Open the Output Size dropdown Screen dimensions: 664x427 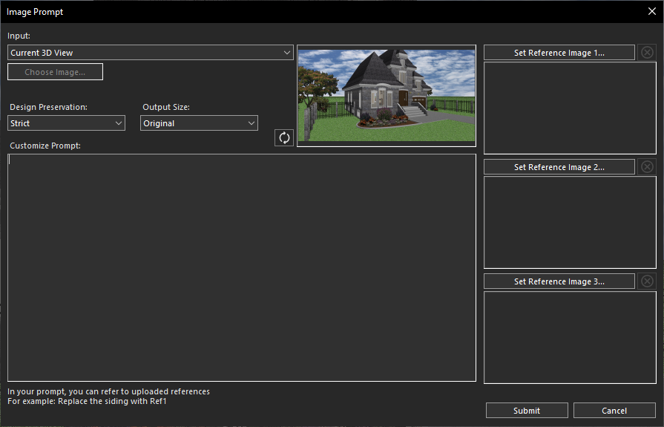click(199, 123)
